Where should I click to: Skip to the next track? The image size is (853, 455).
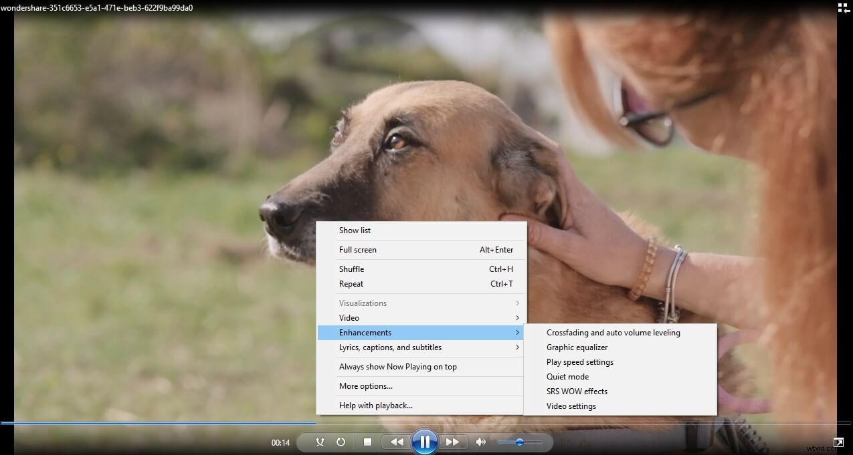click(x=454, y=442)
